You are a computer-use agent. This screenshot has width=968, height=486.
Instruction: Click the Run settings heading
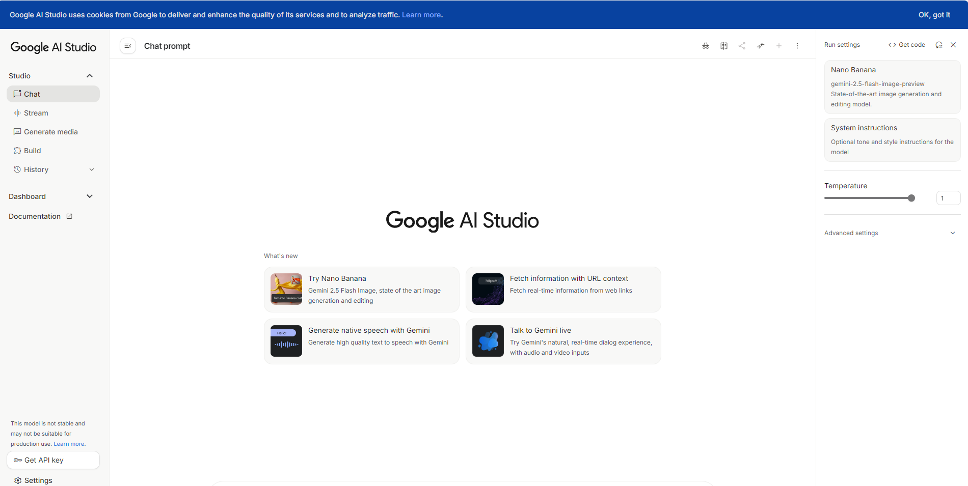[x=842, y=45]
